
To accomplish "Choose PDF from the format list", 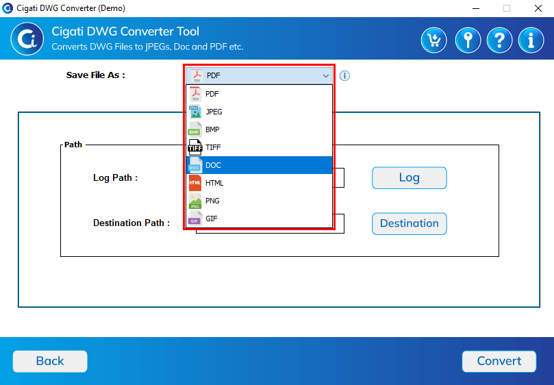I will pyautogui.click(x=260, y=94).
